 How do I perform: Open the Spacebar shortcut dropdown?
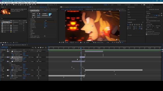point(153,13)
